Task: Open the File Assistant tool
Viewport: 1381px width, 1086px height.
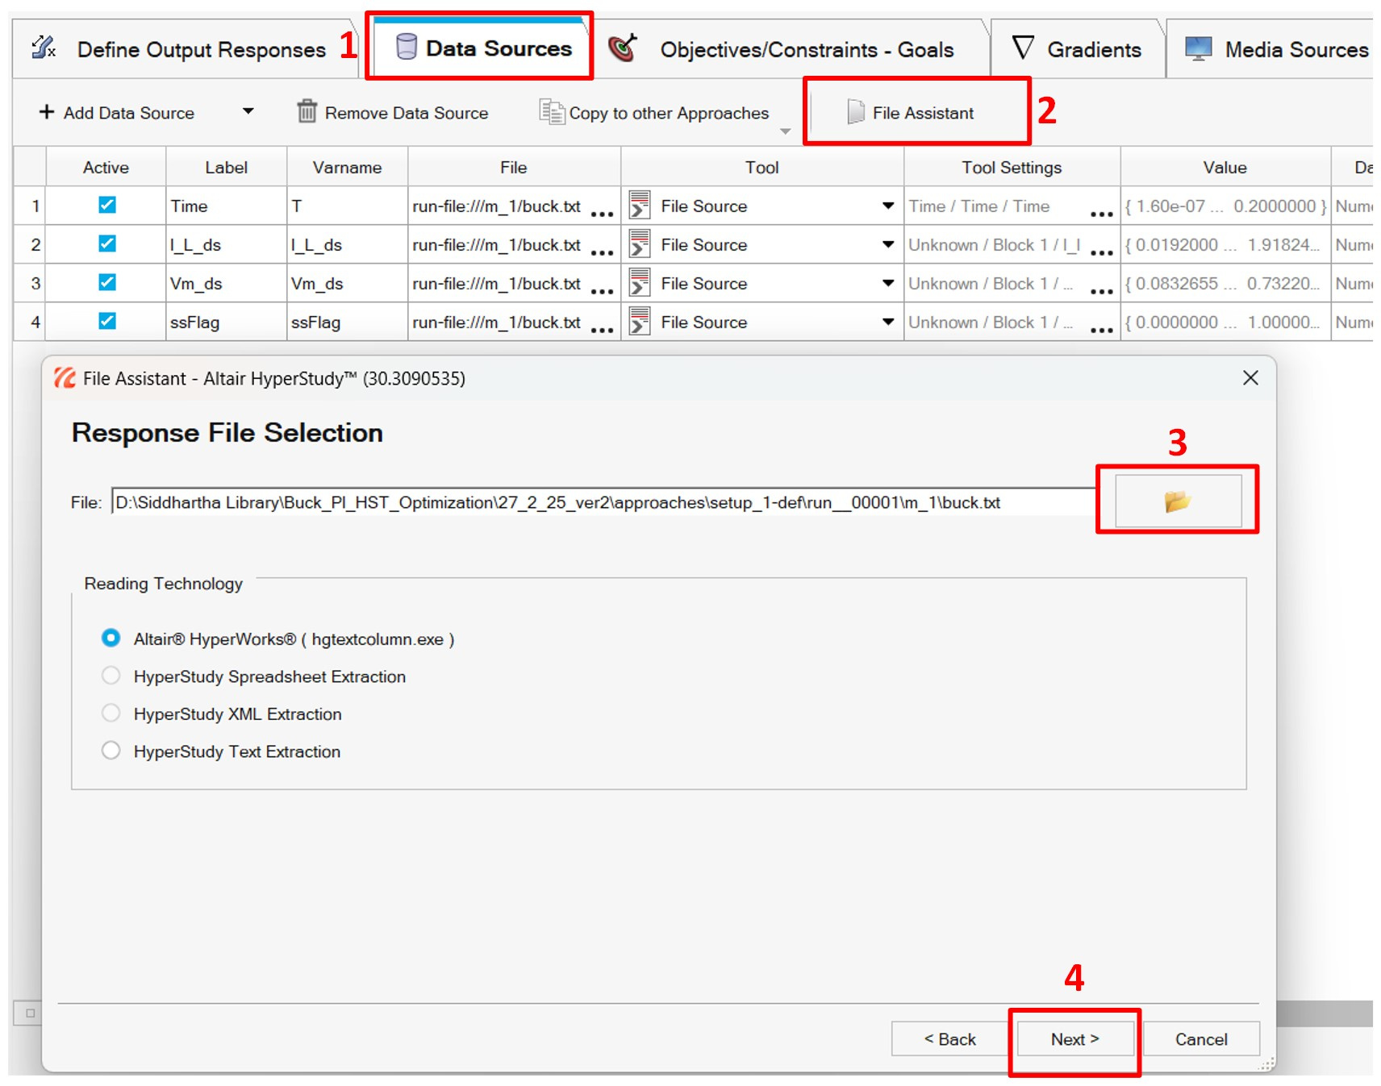Action: pos(912,112)
